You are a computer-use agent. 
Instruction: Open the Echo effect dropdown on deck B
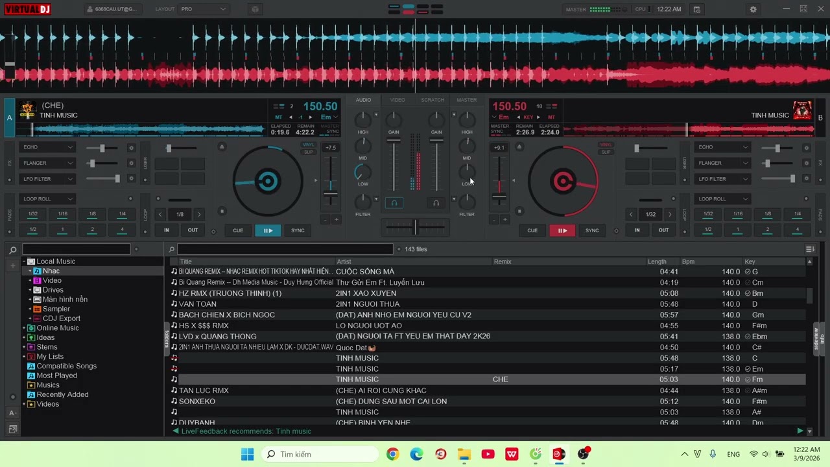click(x=722, y=147)
